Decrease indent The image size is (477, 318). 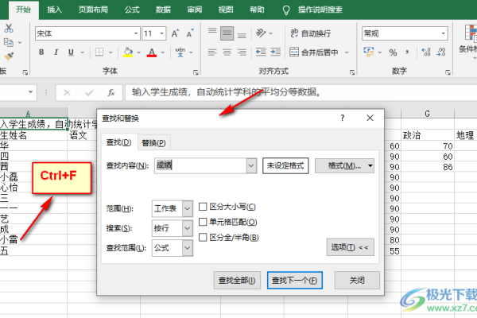pyautogui.click(x=261, y=52)
